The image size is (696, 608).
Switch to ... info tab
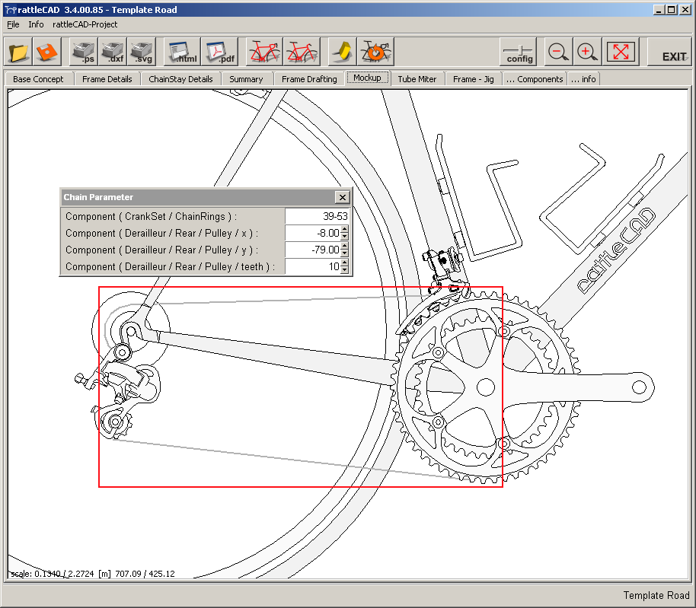click(x=583, y=79)
